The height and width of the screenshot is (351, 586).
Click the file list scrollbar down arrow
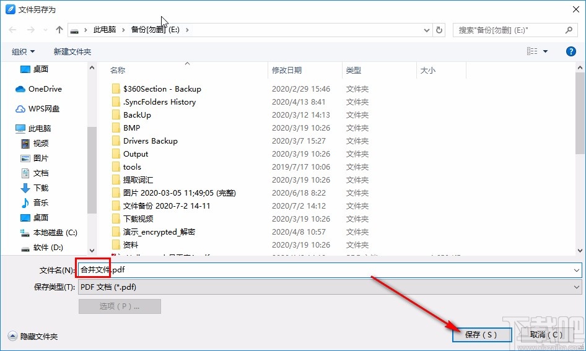click(x=580, y=251)
